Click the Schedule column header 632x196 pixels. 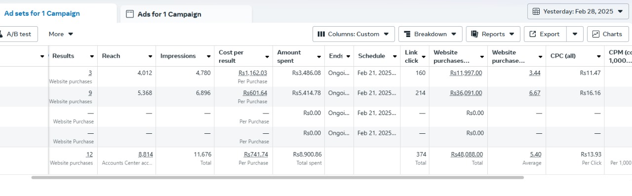click(371, 56)
